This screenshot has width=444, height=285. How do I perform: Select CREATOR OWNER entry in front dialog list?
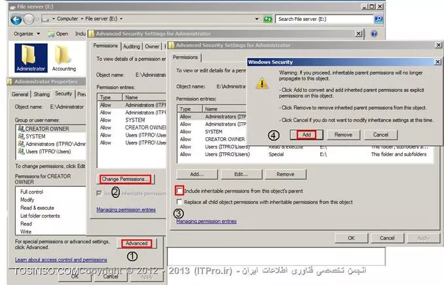[212, 139]
